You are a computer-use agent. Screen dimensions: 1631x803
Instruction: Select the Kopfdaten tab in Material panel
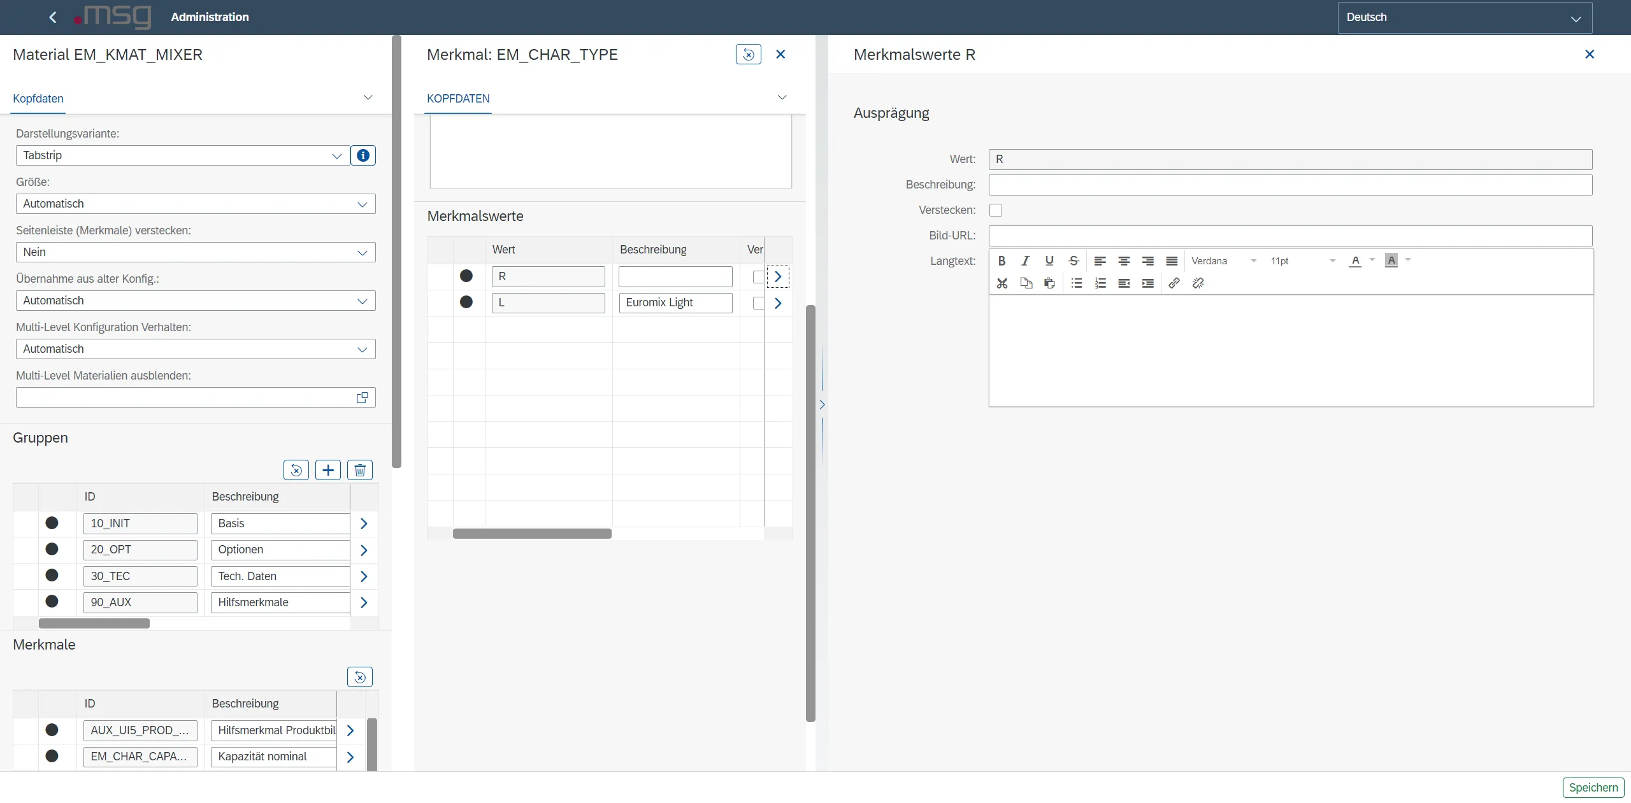point(38,99)
